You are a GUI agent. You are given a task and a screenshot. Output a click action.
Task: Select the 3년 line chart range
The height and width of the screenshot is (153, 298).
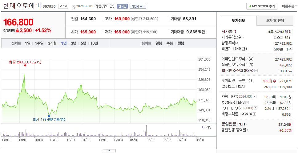[x=74, y=43]
